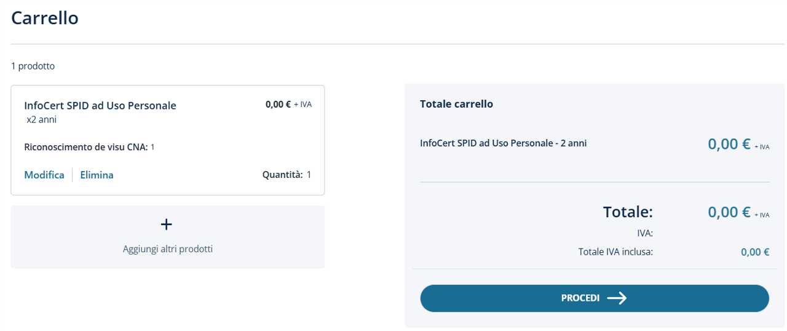This screenshot has width=787, height=331.
Task: Click the summary line item price 0,00 €
Action: (729, 144)
